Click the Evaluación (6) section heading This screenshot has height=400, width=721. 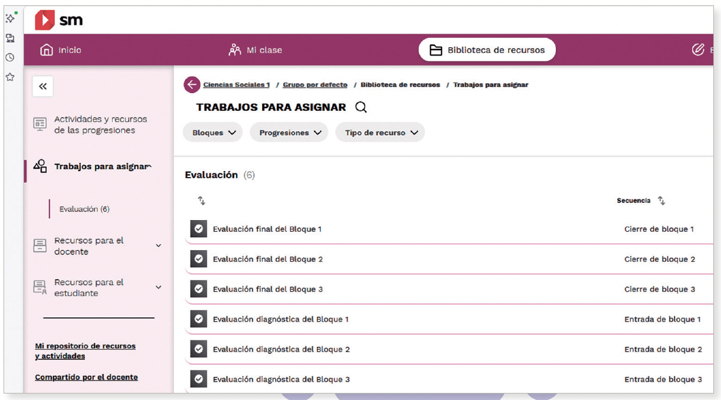click(219, 175)
